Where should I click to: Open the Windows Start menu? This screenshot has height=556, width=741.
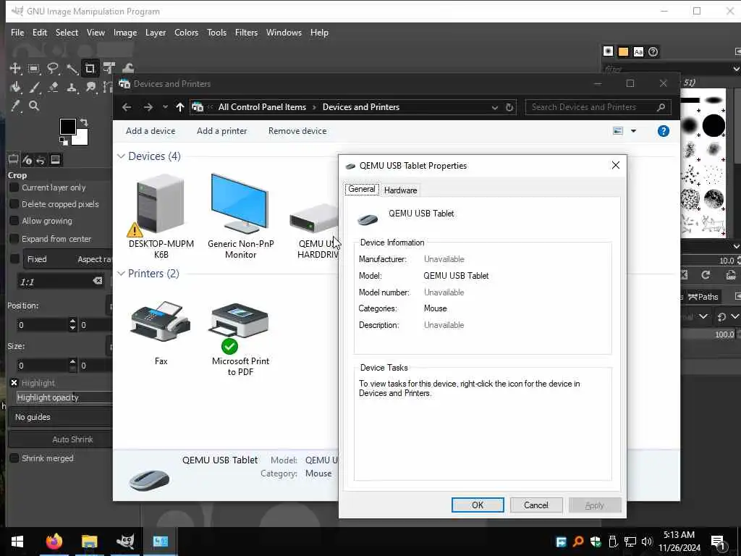pyautogui.click(x=17, y=542)
